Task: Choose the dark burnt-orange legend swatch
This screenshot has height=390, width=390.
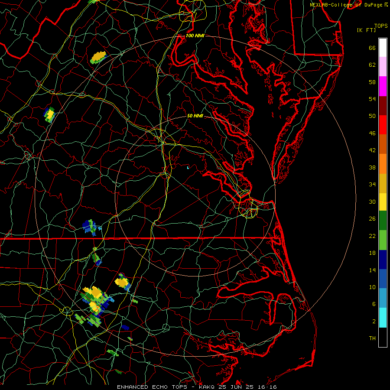Action: point(383,144)
